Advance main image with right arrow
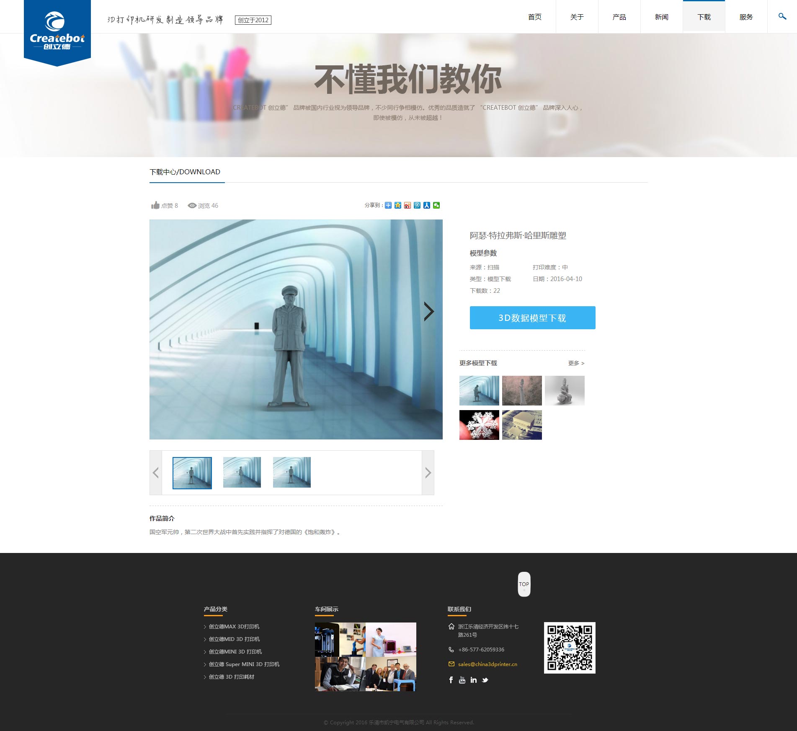The width and height of the screenshot is (797, 731). (428, 312)
